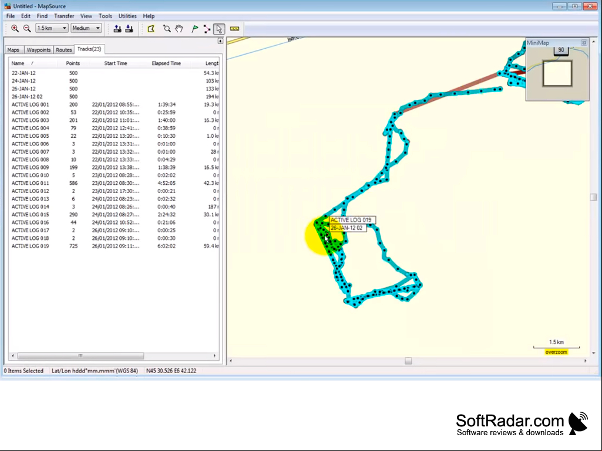Select ACTIVE LOG 003 track row
The height and width of the screenshot is (451, 602).
(114, 120)
